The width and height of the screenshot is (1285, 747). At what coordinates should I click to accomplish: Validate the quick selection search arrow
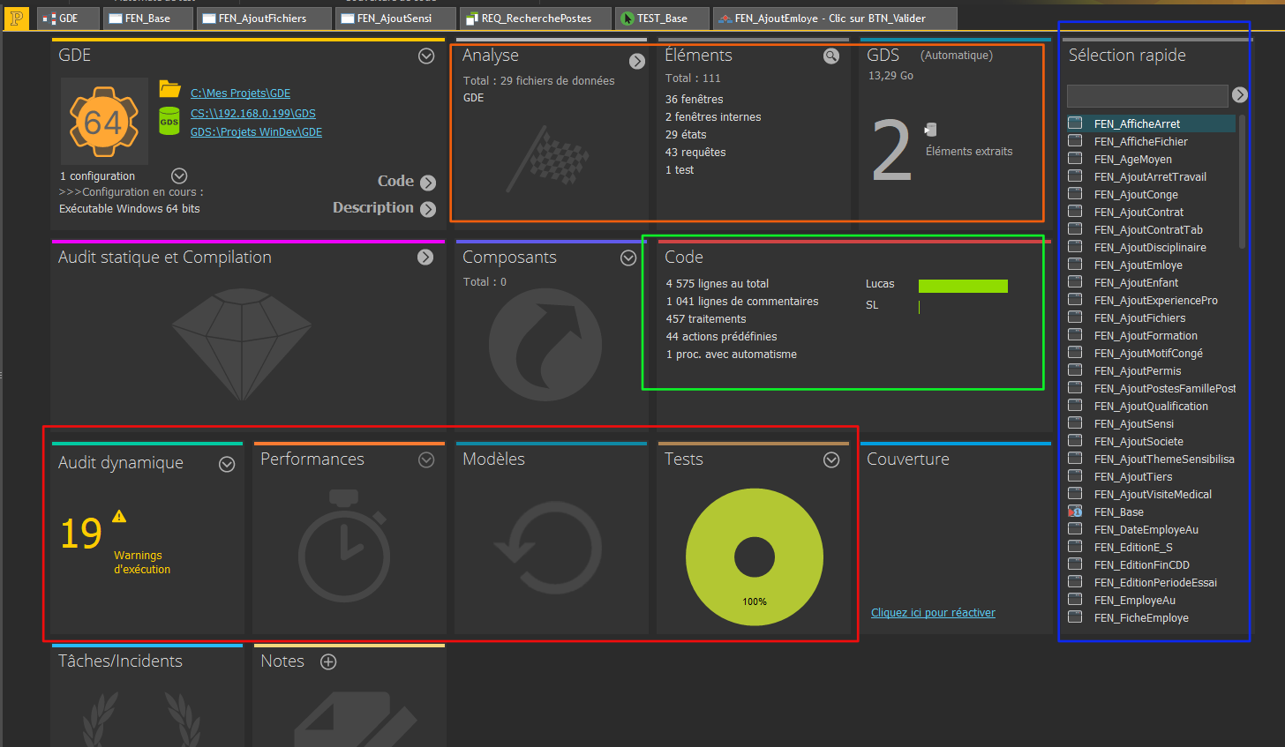(x=1240, y=94)
